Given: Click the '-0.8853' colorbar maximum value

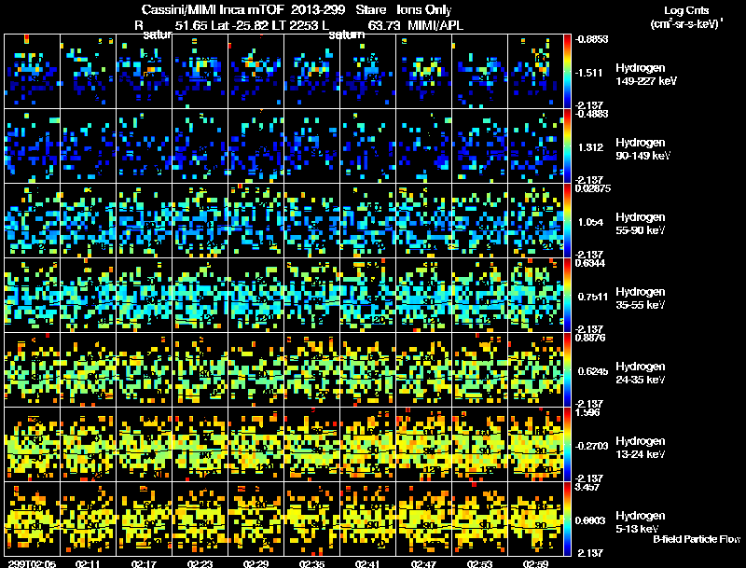Looking at the screenshot, I should (591, 39).
